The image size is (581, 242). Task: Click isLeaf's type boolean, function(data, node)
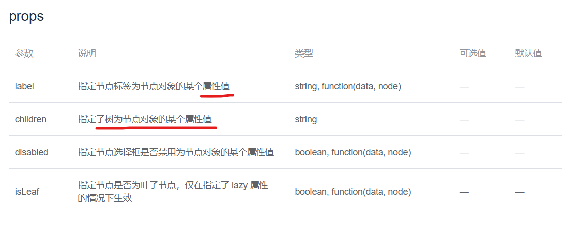point(353,192)
